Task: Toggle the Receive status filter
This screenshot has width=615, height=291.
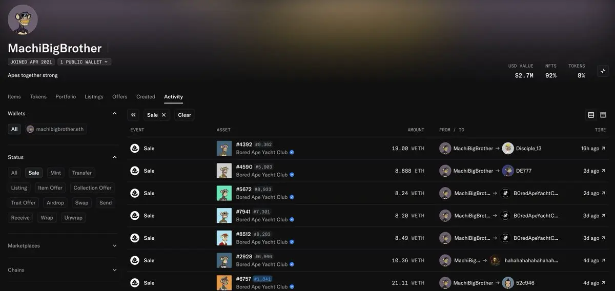Action: point(20,218)
